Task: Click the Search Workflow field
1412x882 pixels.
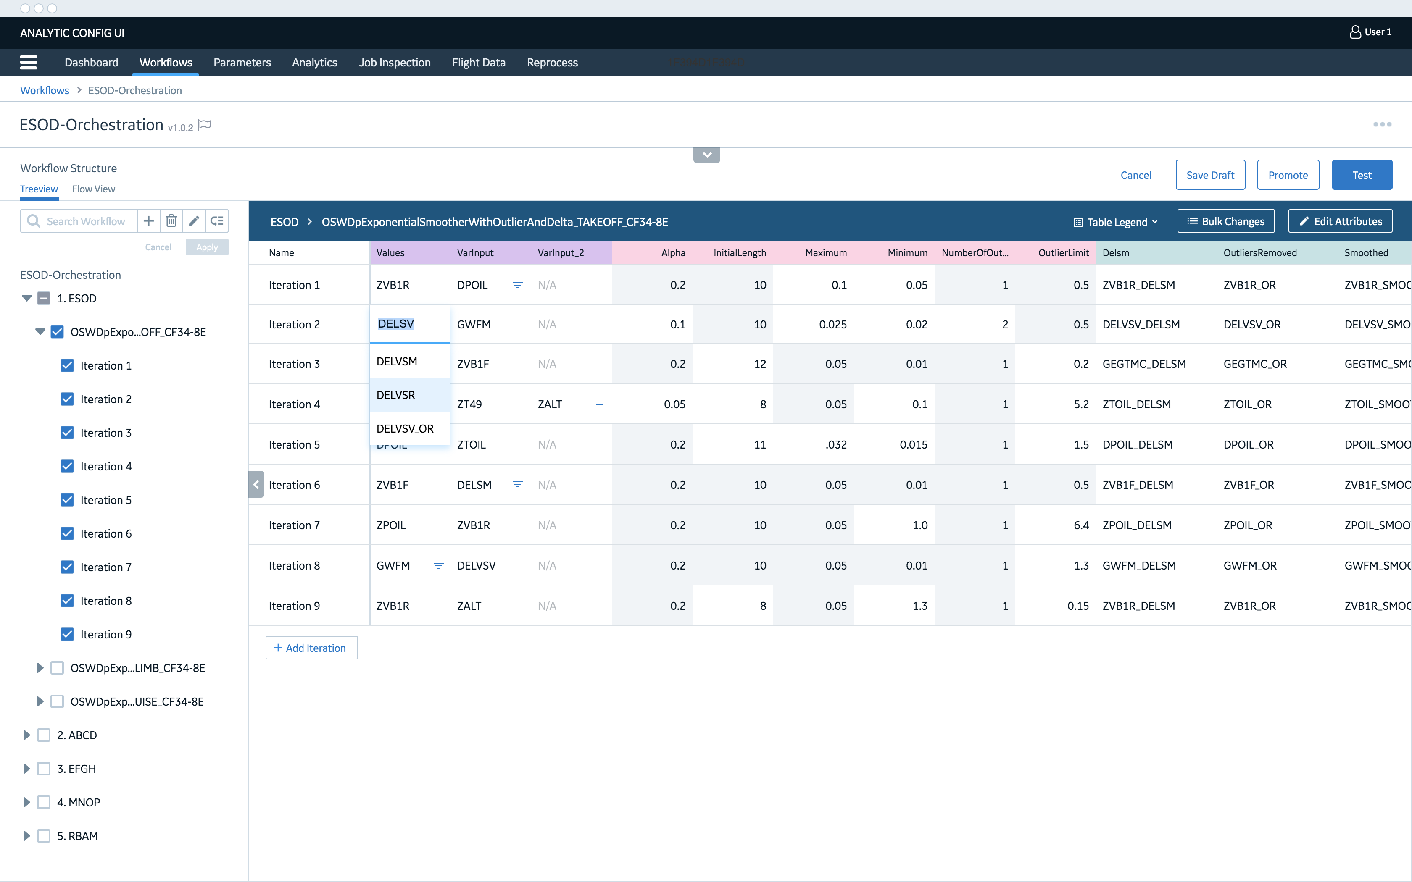Action: (79, 221)
